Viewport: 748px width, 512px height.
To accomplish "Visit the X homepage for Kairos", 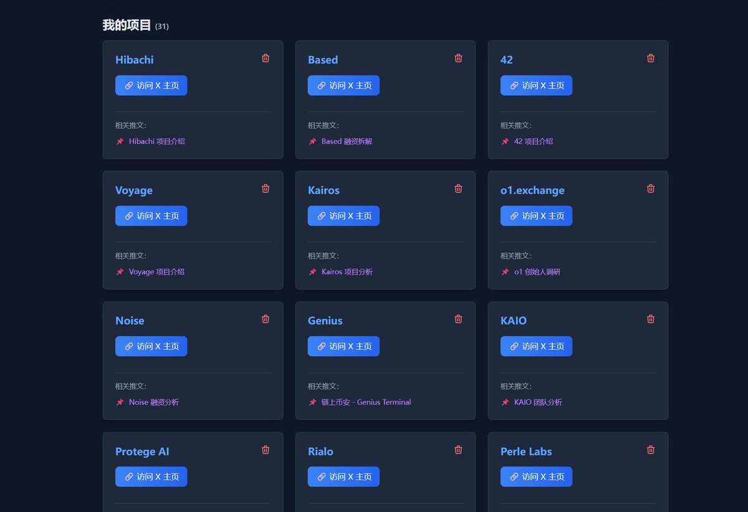I will tap(343, 216).
